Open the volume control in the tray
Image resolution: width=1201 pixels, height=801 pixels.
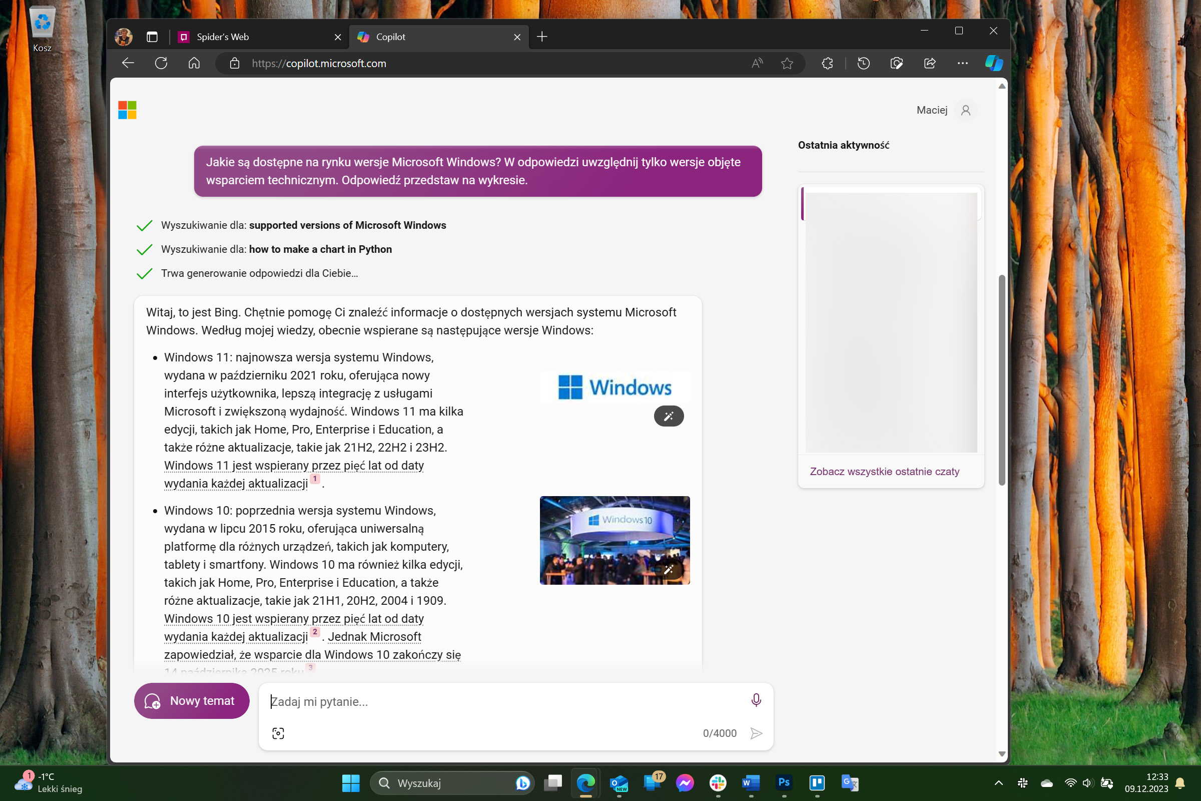(x=1087, y=783)
